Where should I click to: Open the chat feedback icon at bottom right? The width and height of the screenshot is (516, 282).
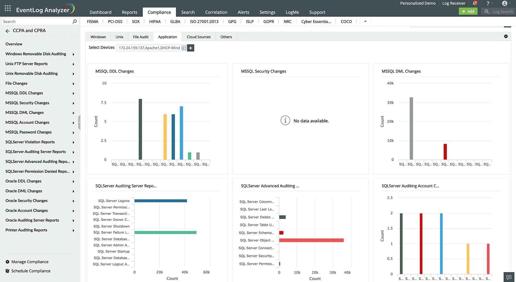coord(509,277)
